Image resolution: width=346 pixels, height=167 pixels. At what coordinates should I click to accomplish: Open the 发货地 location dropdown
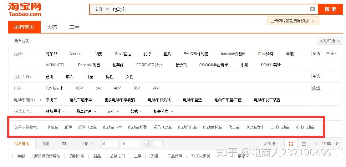[271, 144]
